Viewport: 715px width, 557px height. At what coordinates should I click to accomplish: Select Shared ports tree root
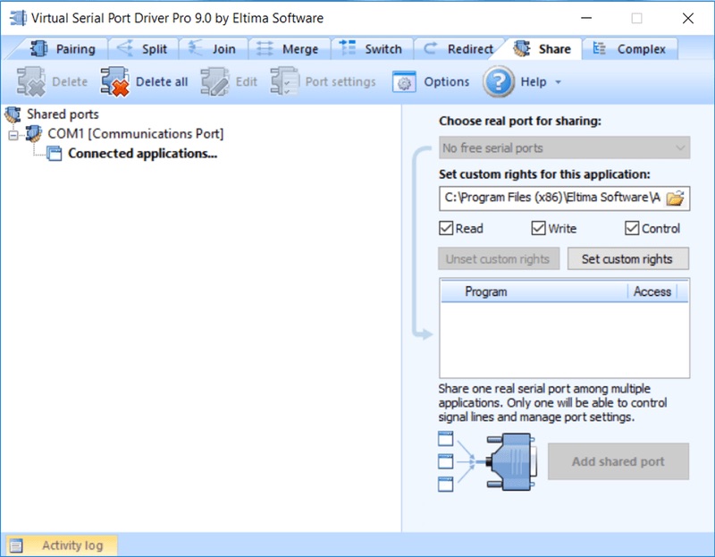(x=63, y=114)
